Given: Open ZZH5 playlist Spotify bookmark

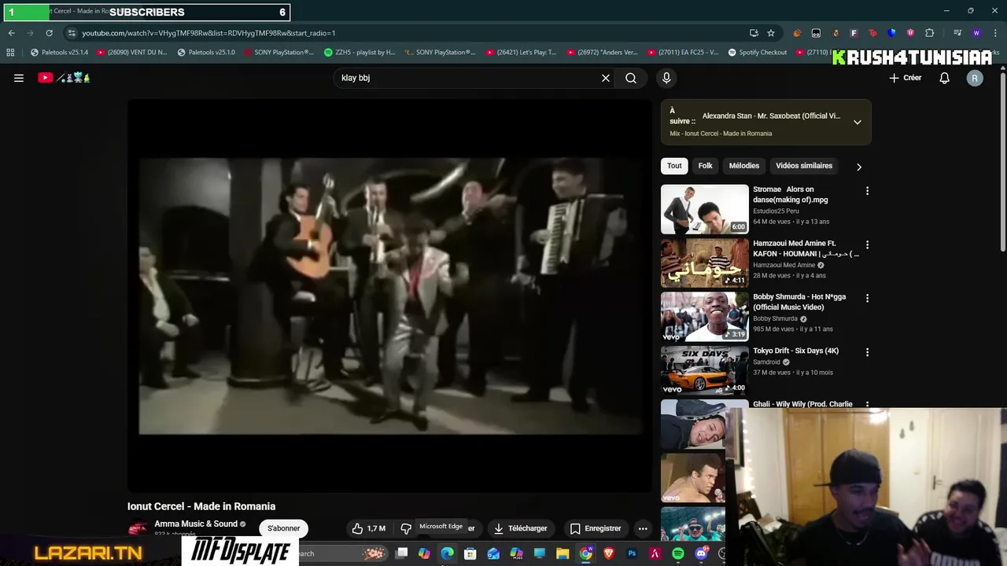Looking at the screenshot, I should 360,53.
